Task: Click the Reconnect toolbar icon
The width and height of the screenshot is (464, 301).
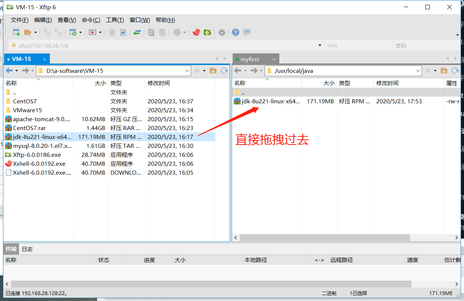Action: (47, 32)
